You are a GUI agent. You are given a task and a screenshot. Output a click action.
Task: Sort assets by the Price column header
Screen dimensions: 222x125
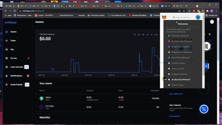[121, 91]
